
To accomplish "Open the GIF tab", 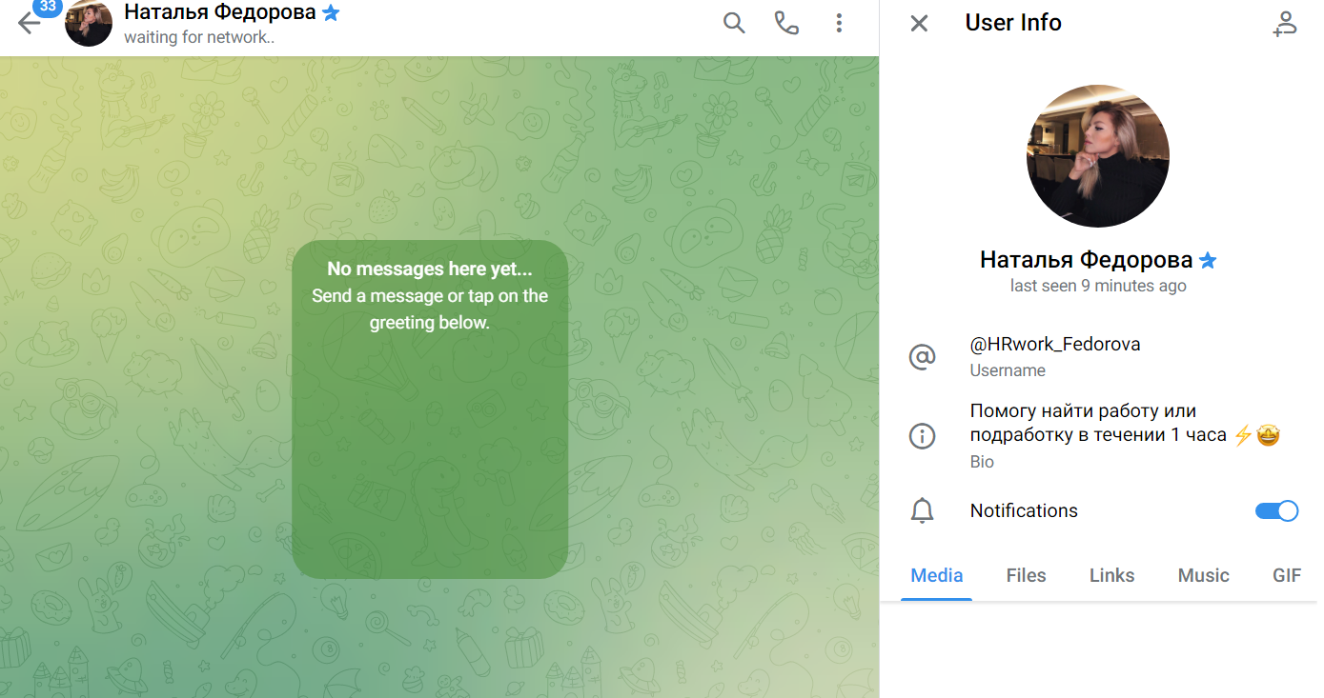I will click(1286, 575).
